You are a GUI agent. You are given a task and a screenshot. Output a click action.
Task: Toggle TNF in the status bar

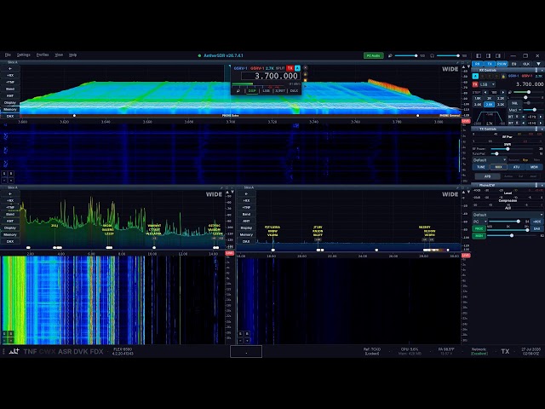[30, 352]
